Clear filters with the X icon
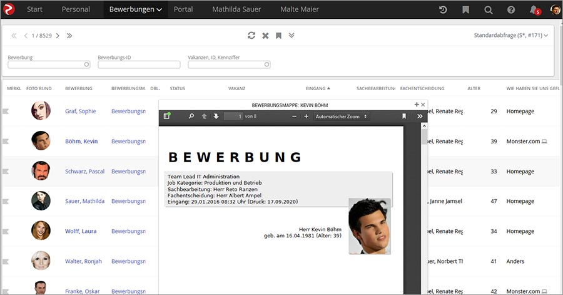 pyautogui.click(x=265, y=36)
